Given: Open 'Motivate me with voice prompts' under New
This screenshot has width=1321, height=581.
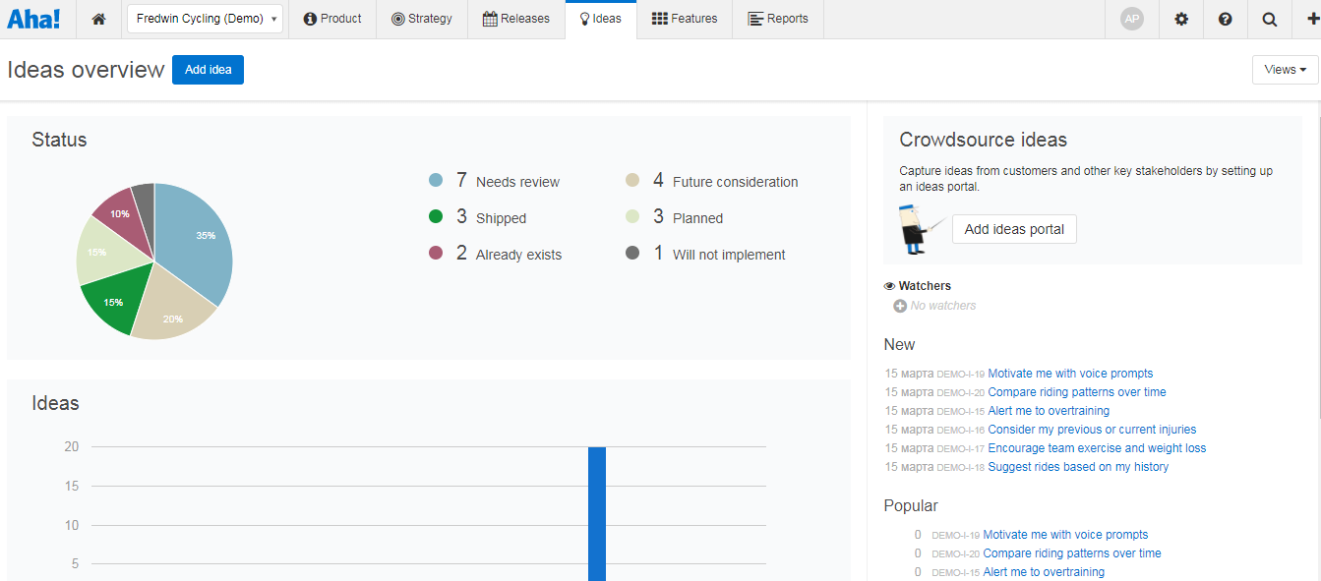Looking at the screenshot, I should click(1070, 374).
